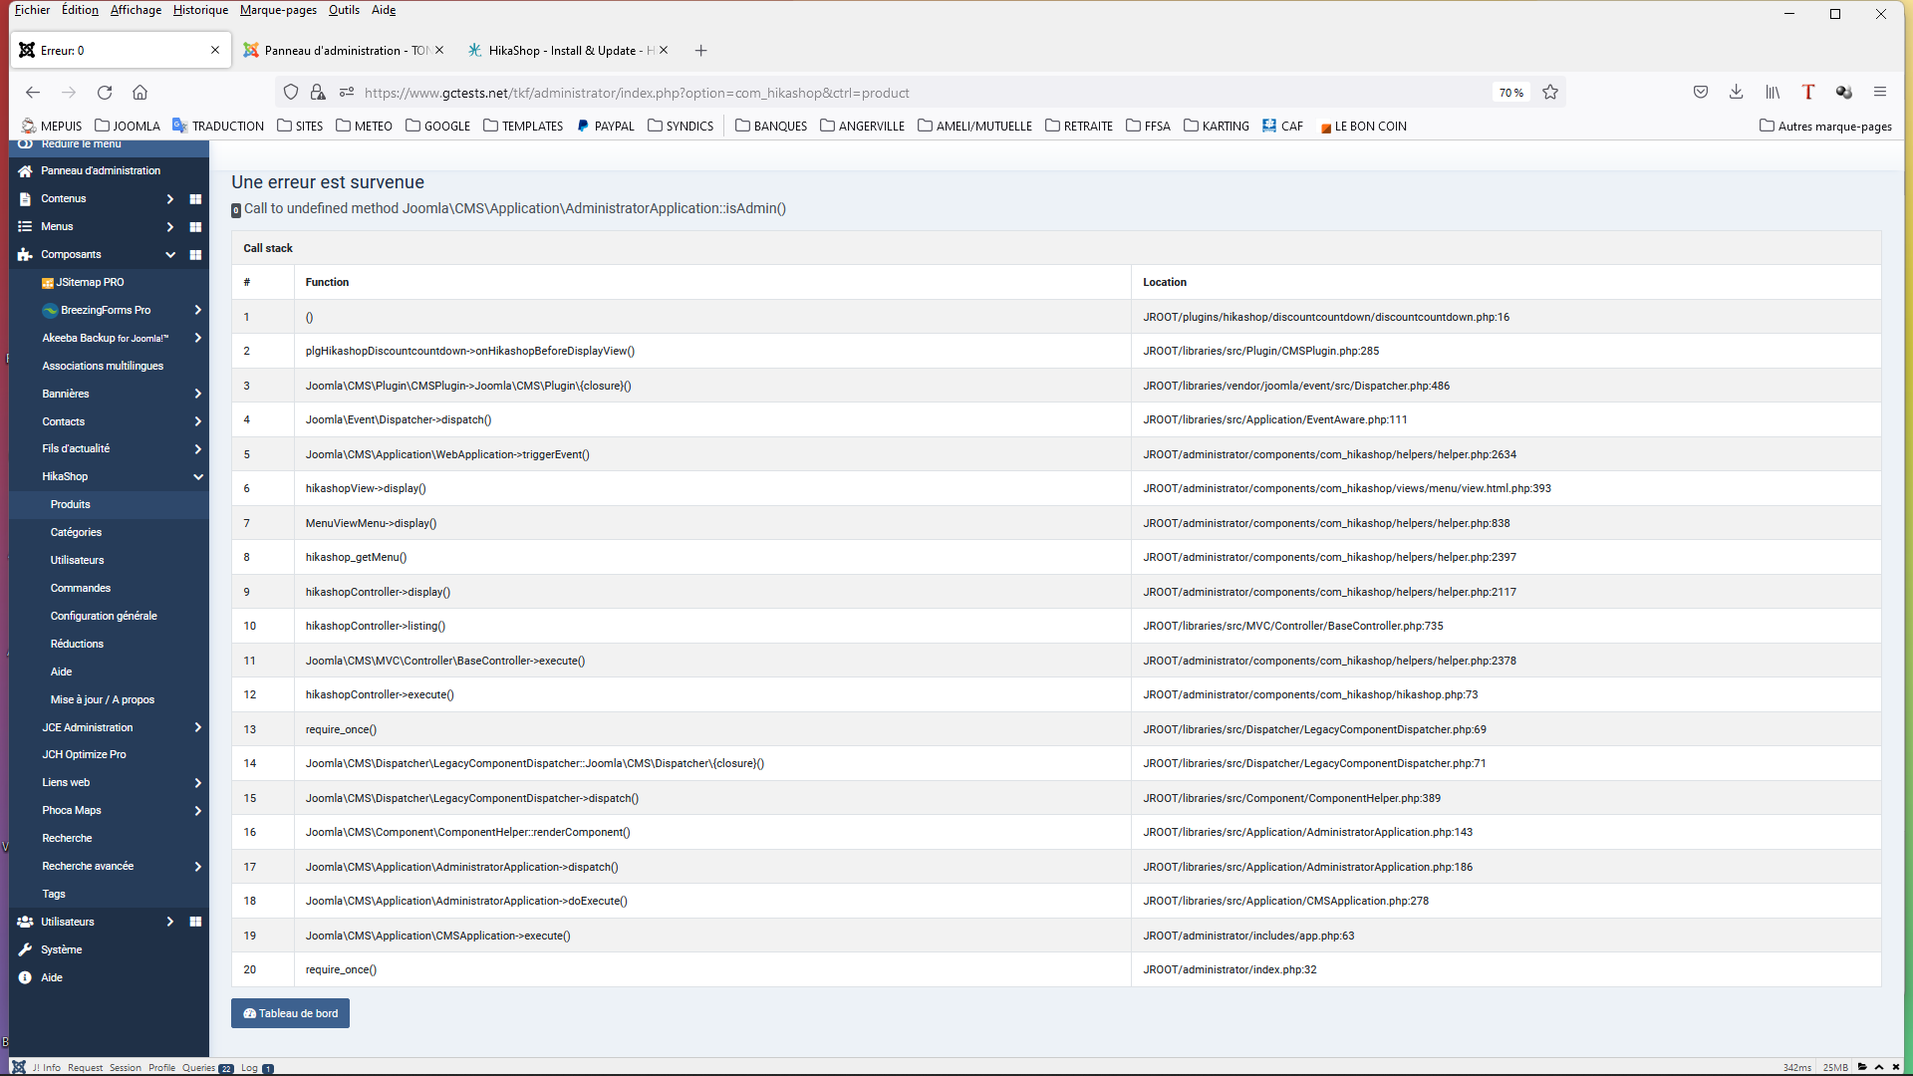Collapse the Composants sidebar section

(170, 255)
